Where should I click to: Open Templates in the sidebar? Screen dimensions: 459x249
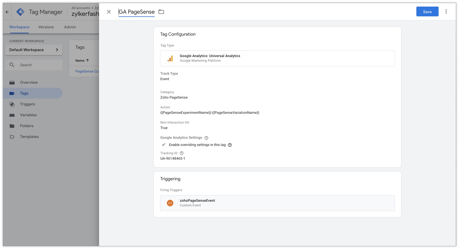[29, 137]
